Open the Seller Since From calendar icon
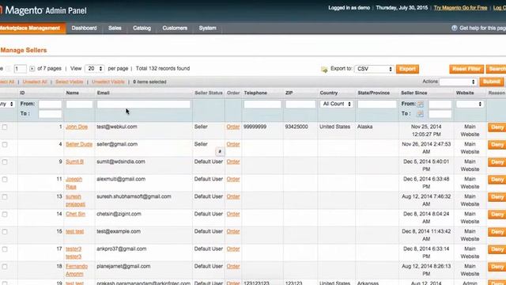Viewport: 506px width, 285px height. pos(420,104)
